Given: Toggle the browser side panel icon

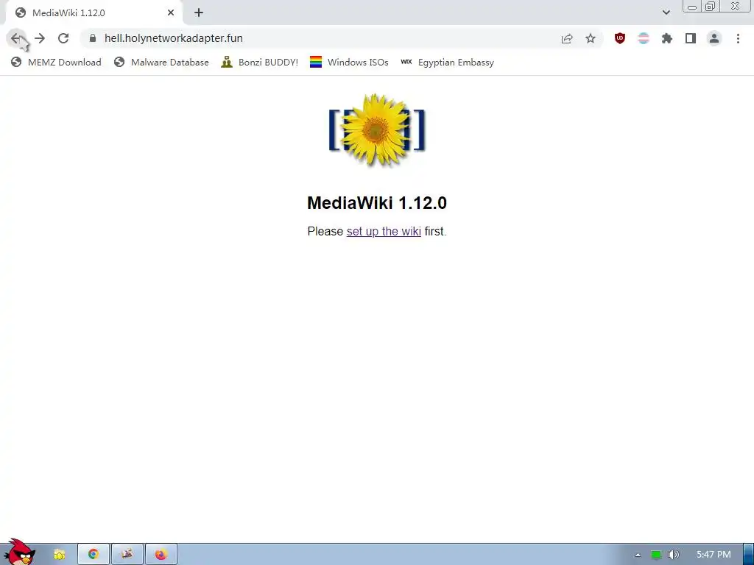Looking at the screenshot, I should [691, 38].
